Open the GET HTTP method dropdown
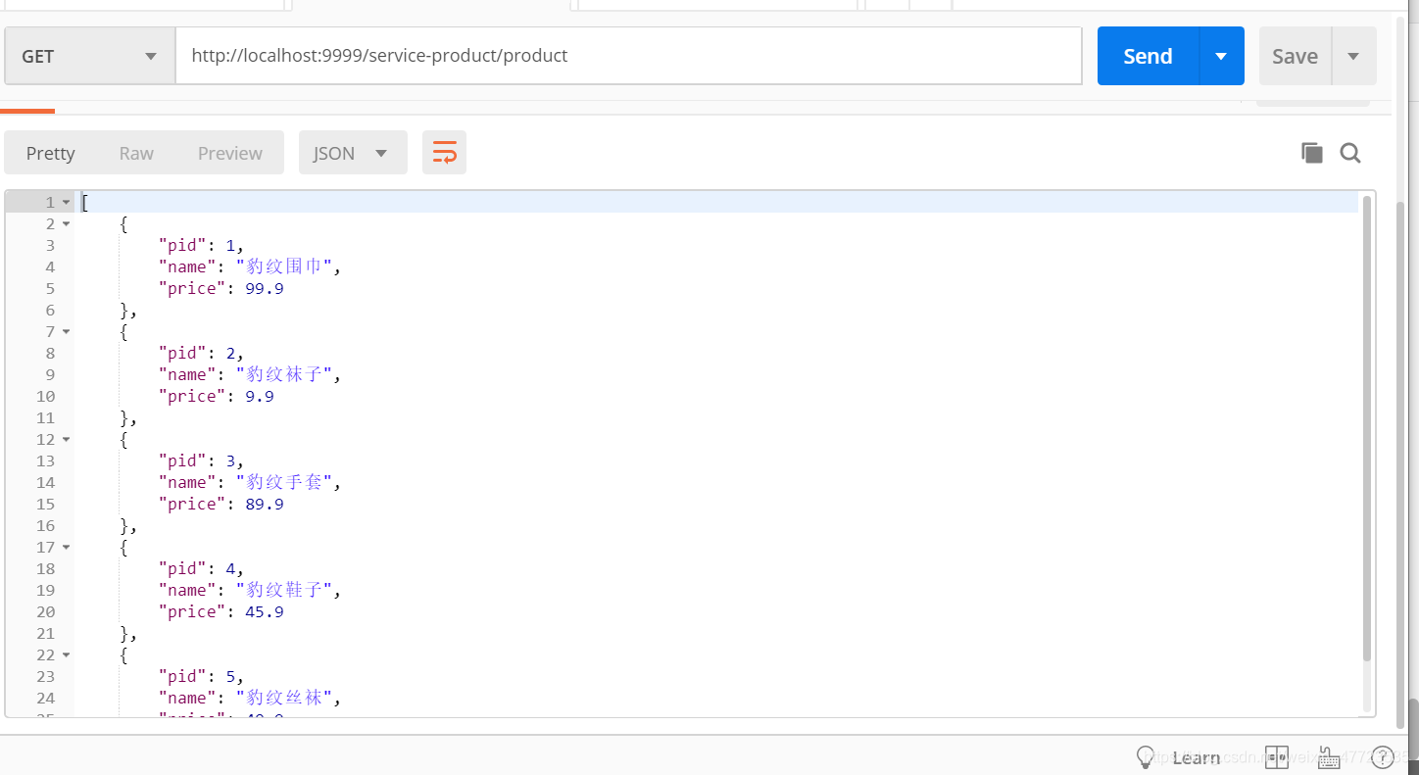Viewport: 1419px width, 775px height. click(89, 56)
